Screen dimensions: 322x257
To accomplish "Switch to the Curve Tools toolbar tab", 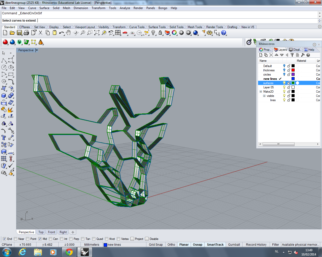I will (137, 27).
